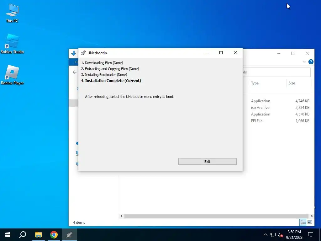This screenshot has width=321, height=241.
Task: Select the Roblox Studio desktop shortcut
Action: click(12, 44)
